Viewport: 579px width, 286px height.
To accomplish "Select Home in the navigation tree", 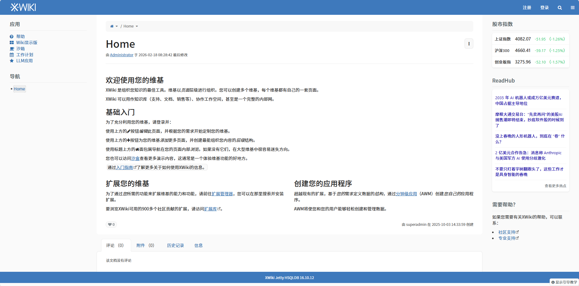I will click(x=19, y=89).
